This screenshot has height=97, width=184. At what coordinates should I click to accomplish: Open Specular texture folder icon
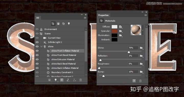121,31
